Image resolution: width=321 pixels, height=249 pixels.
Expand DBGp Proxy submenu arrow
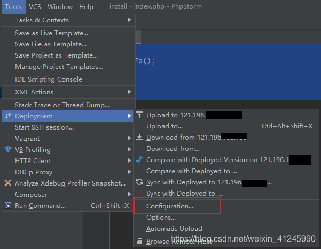click(129, 172)
